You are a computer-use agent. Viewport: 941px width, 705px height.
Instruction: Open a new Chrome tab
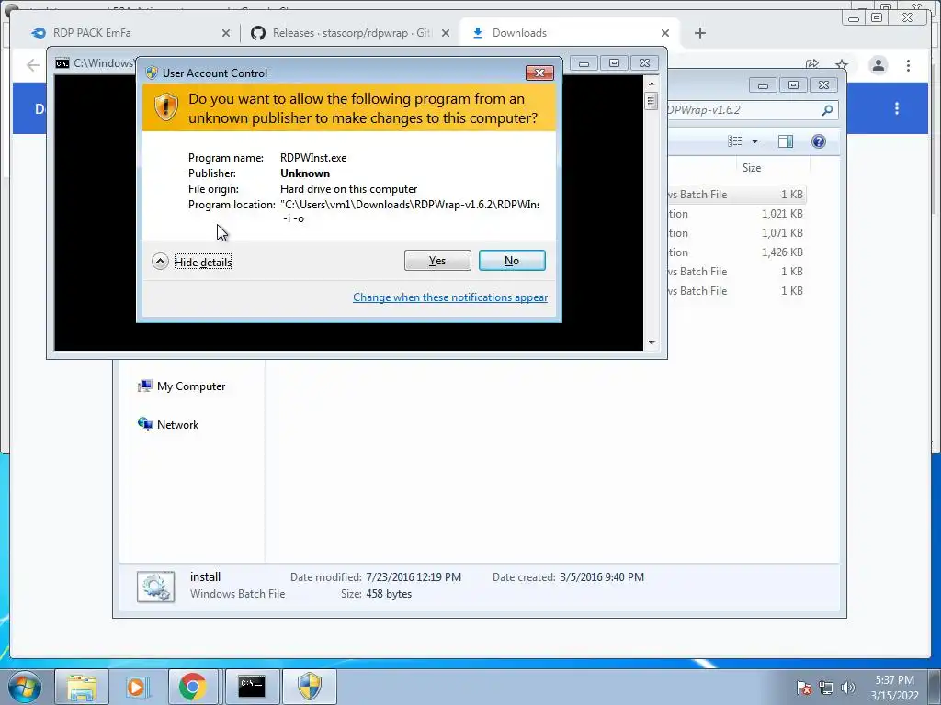tap(699, 33)
